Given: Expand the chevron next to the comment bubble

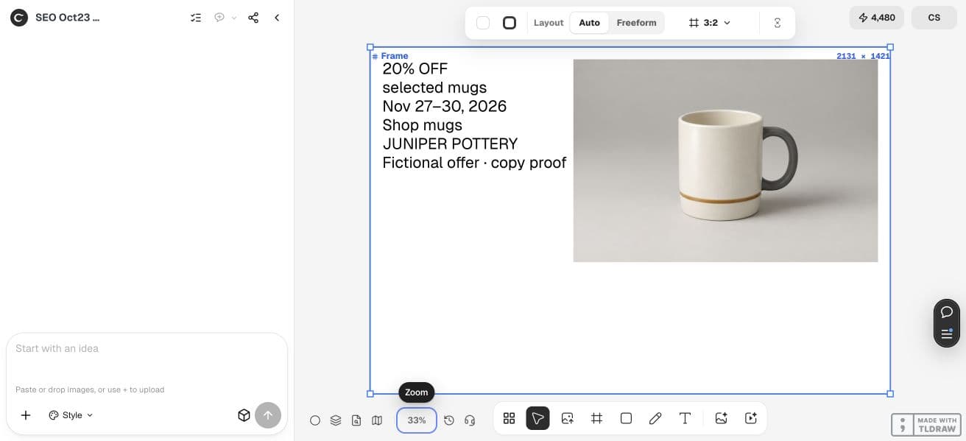Looking at the screenshot, I should click(x=234, y=18).
